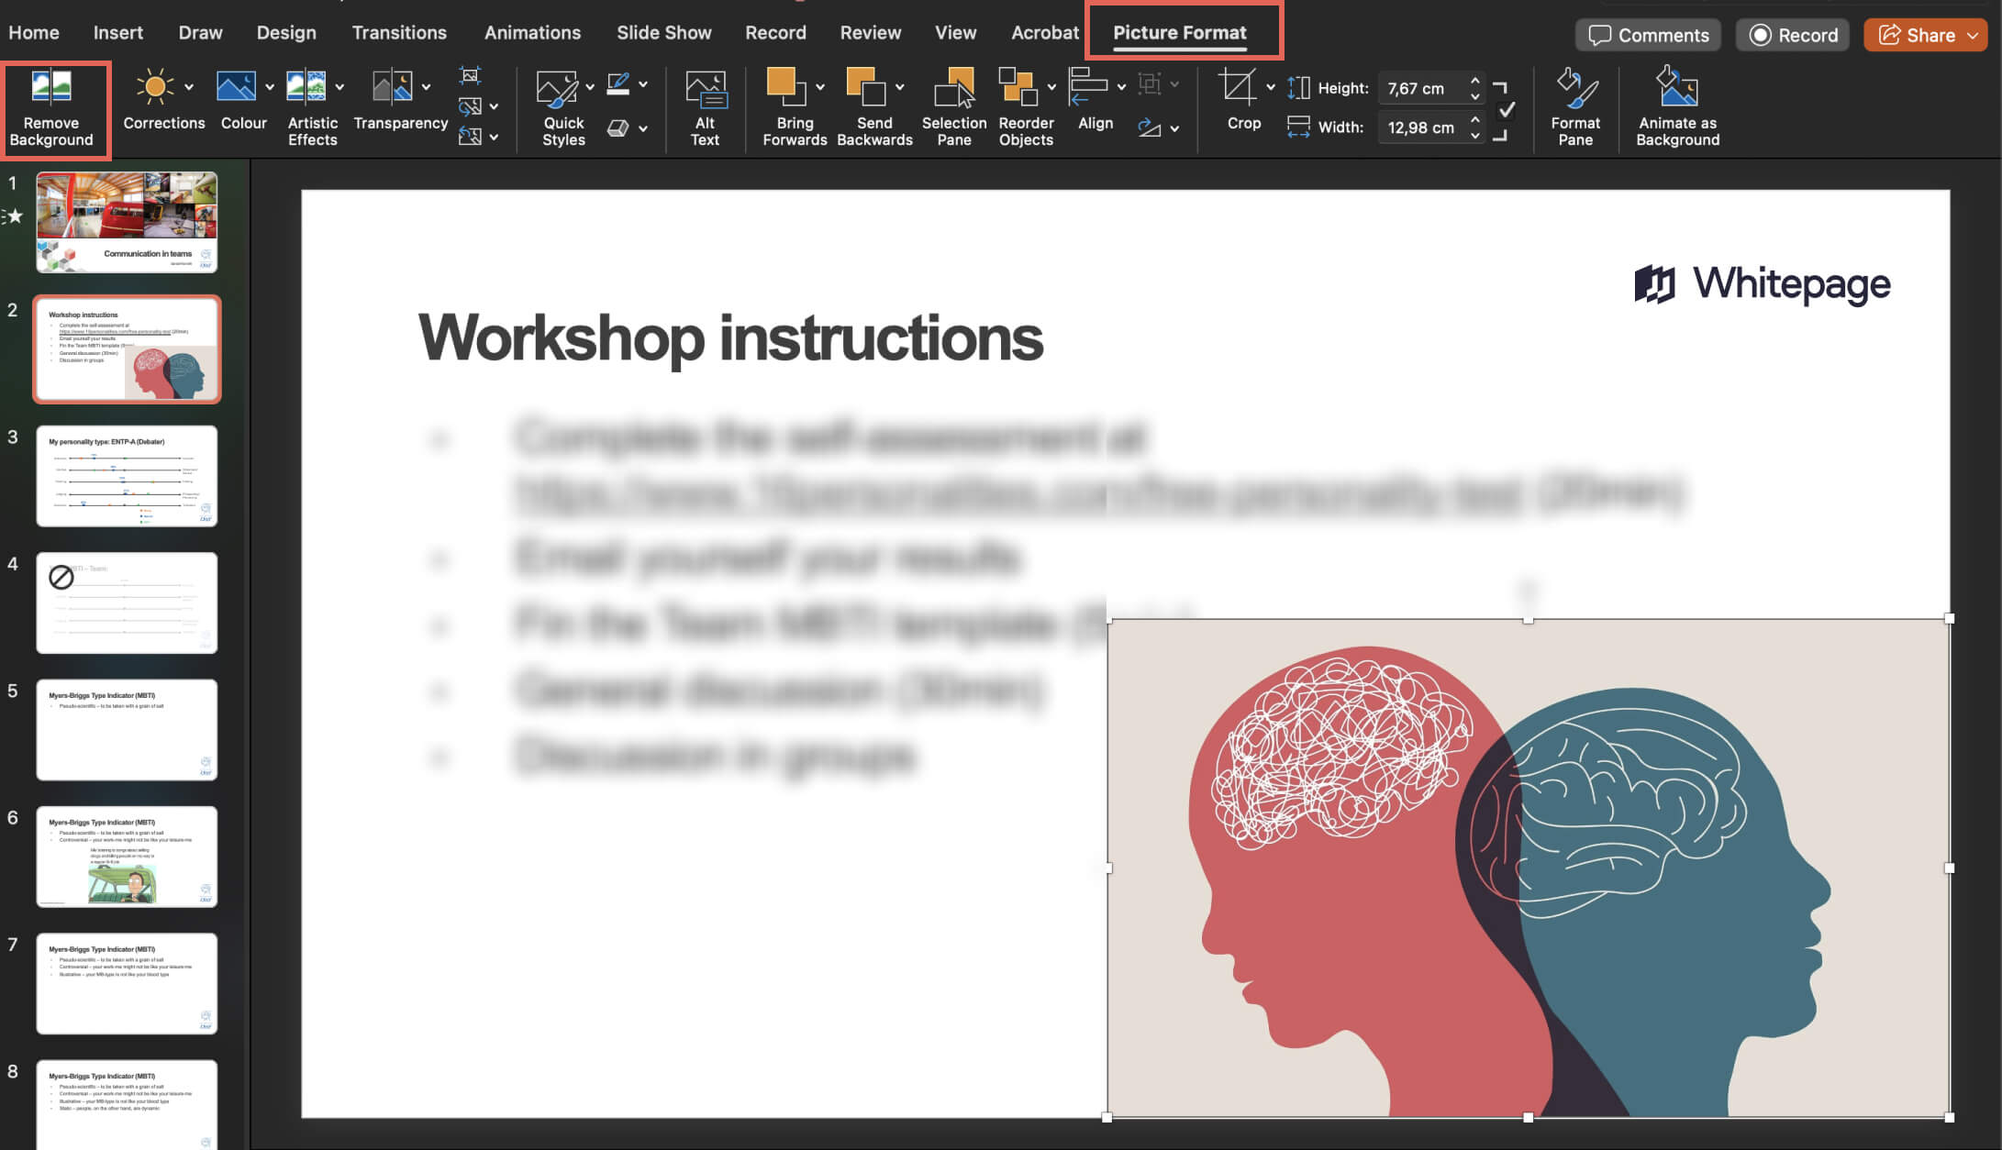The image size is (2002, 1150).
Task: Expand the Colour dropdown
Action: tap(269, 87)
